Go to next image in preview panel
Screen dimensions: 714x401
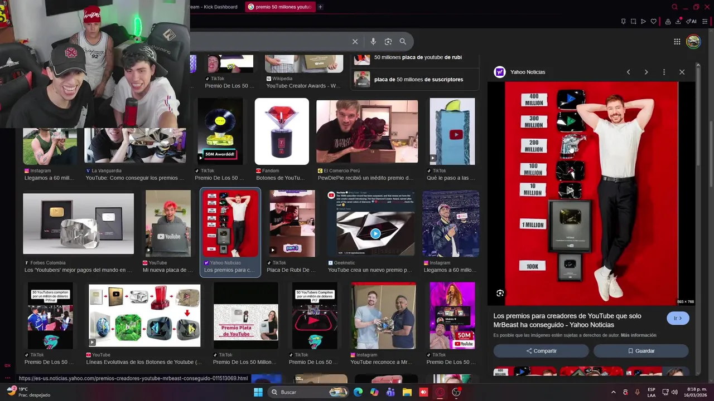(646, 72)
